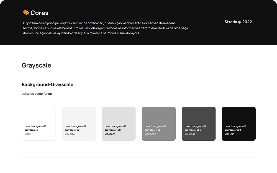Click the grid description paragraph in the header

click(106, 28)
